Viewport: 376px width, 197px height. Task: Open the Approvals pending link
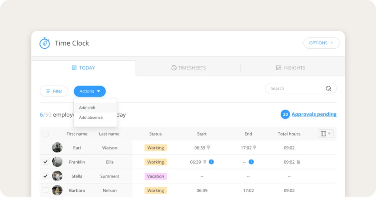(314, 114)
